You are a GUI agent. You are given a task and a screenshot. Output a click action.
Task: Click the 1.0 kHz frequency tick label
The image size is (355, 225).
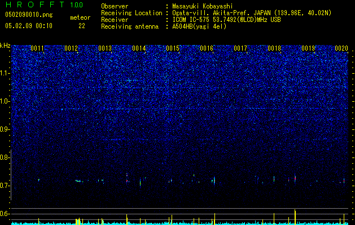click(5, 101)
